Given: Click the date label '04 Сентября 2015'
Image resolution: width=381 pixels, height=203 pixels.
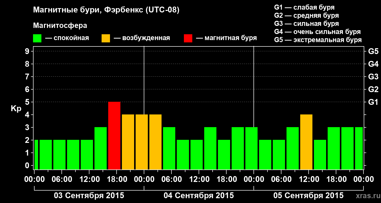Looking at the screenshot, I should pyautogui.click(x=199, y=196).
